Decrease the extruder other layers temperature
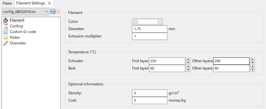This screenshot has height=109, width=266. coord(253,63)
